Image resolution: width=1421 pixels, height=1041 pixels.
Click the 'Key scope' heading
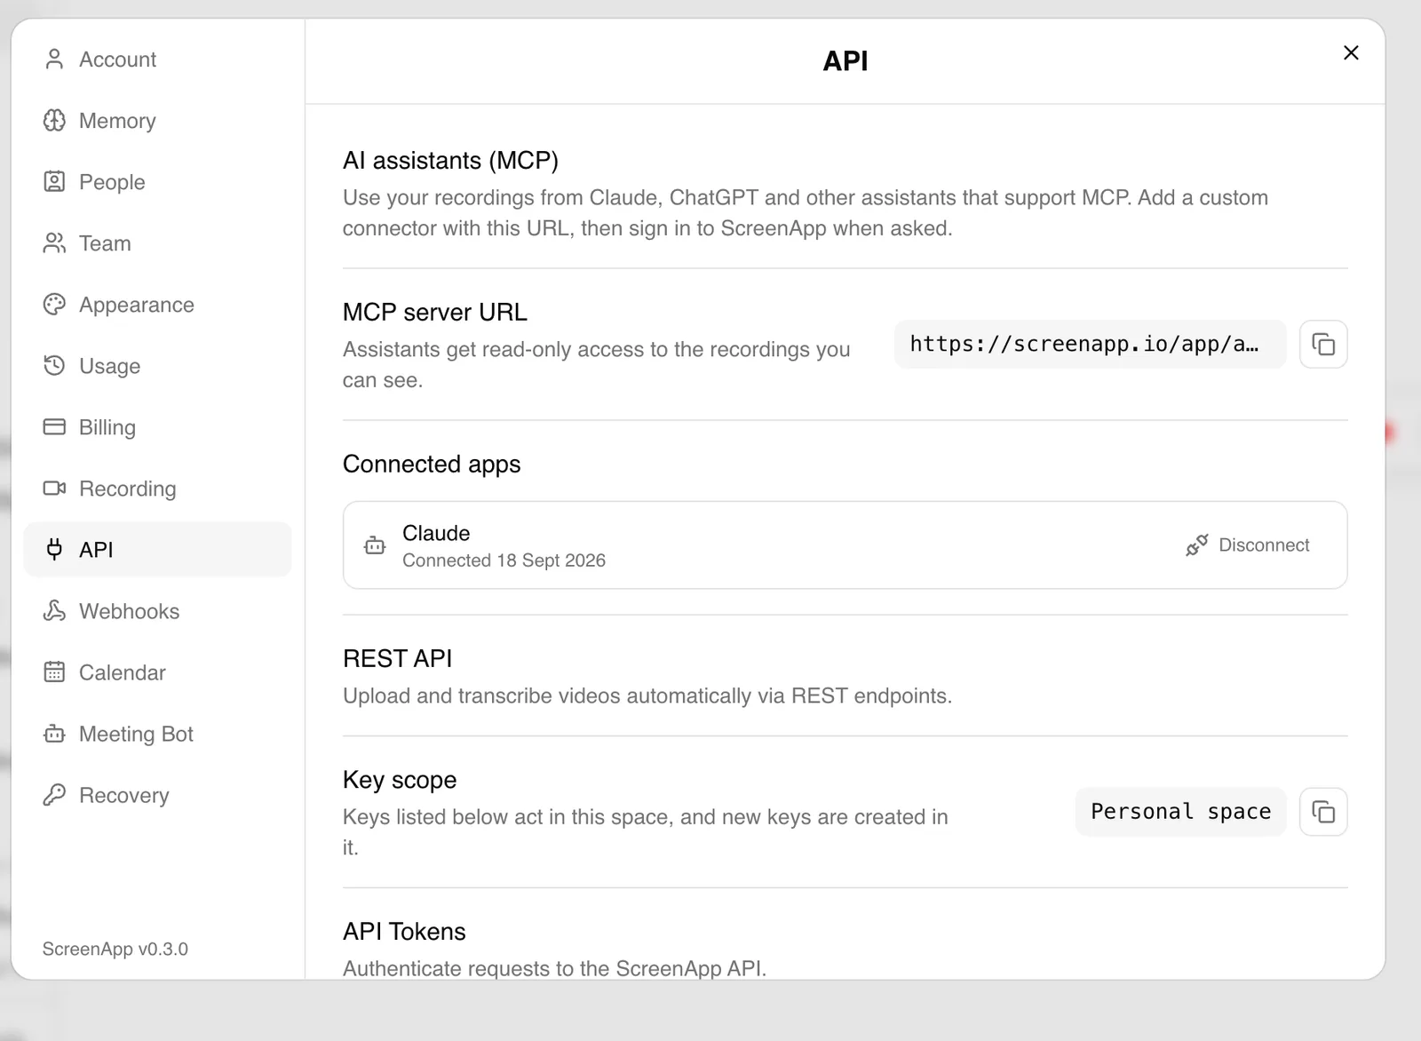[x=400, y=780]
